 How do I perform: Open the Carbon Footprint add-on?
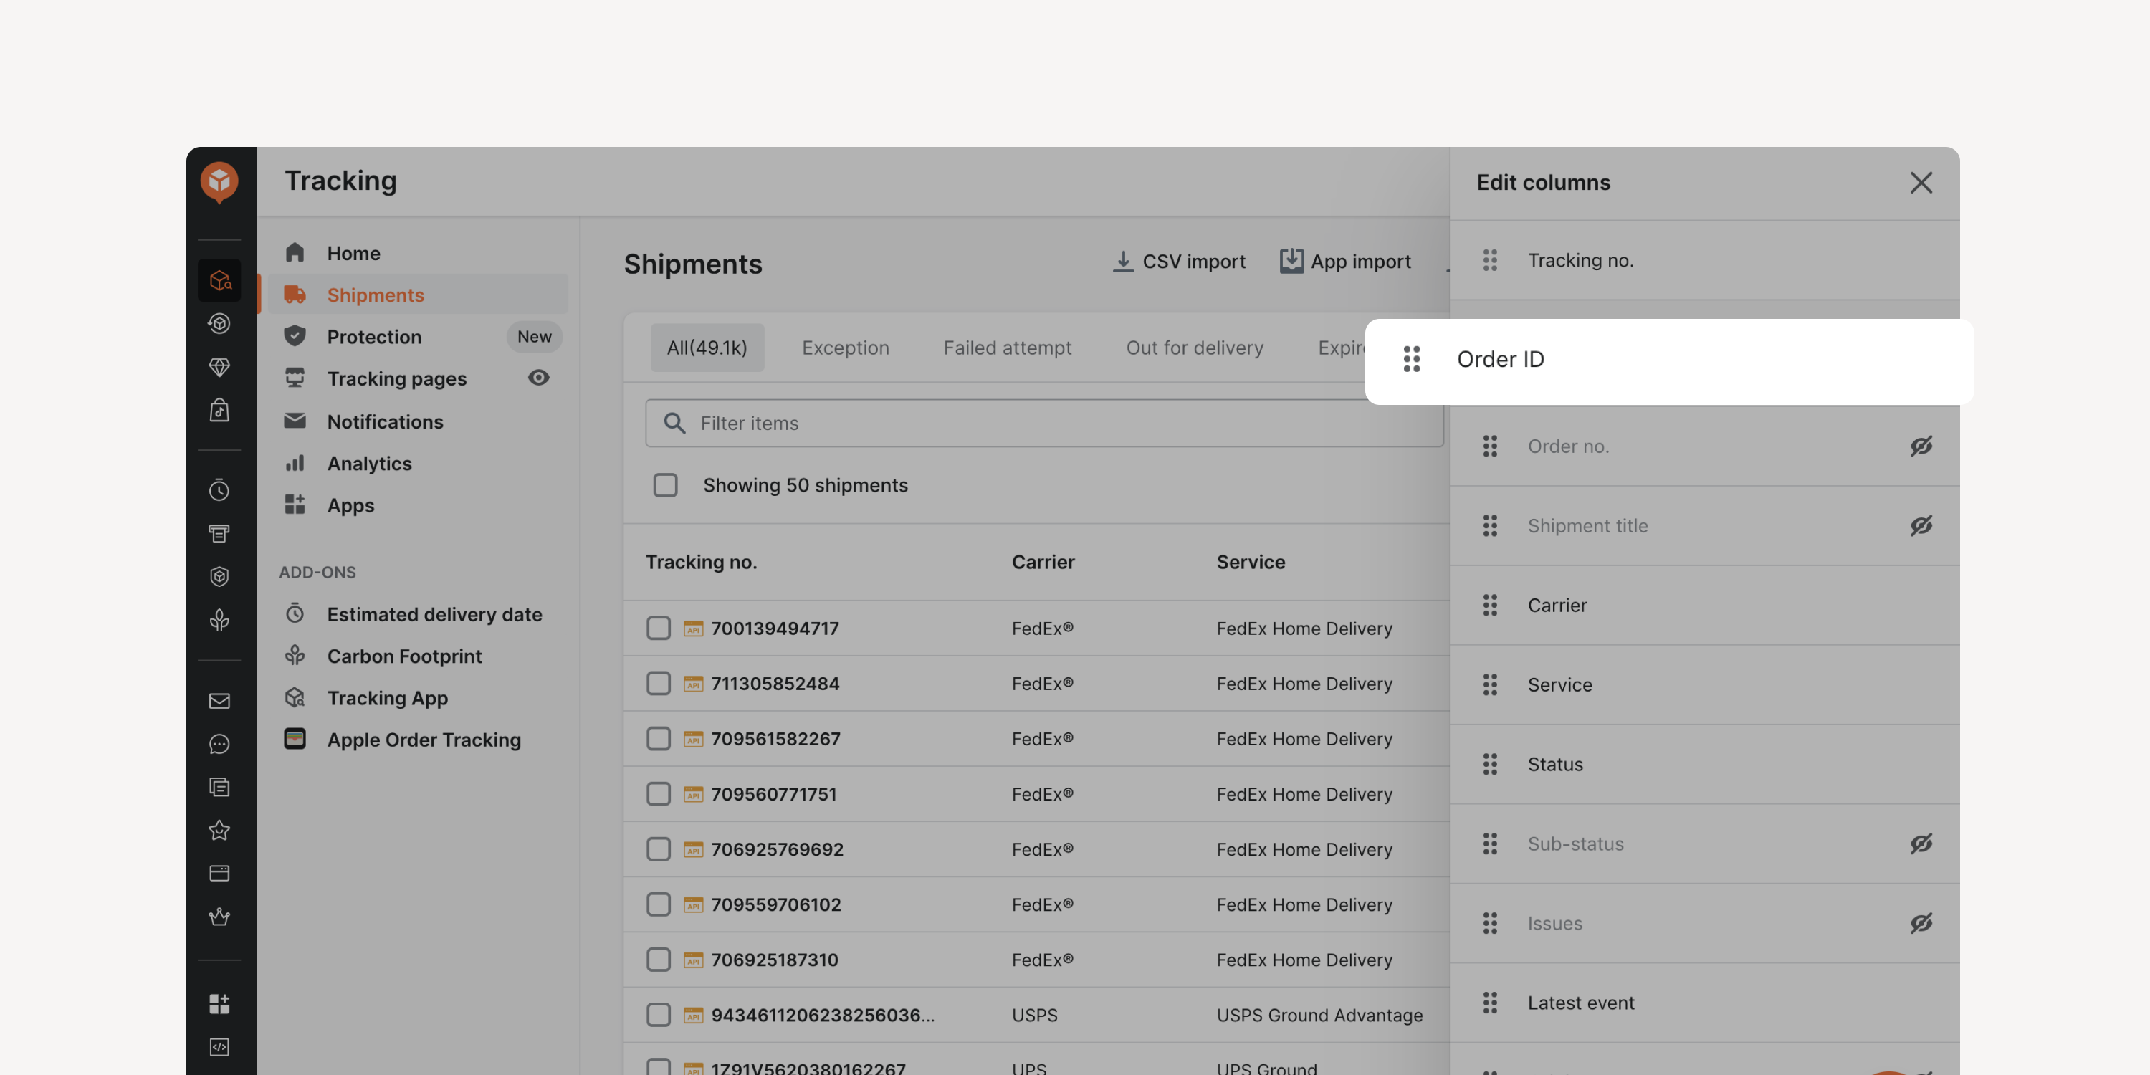(x=404, y=656)
